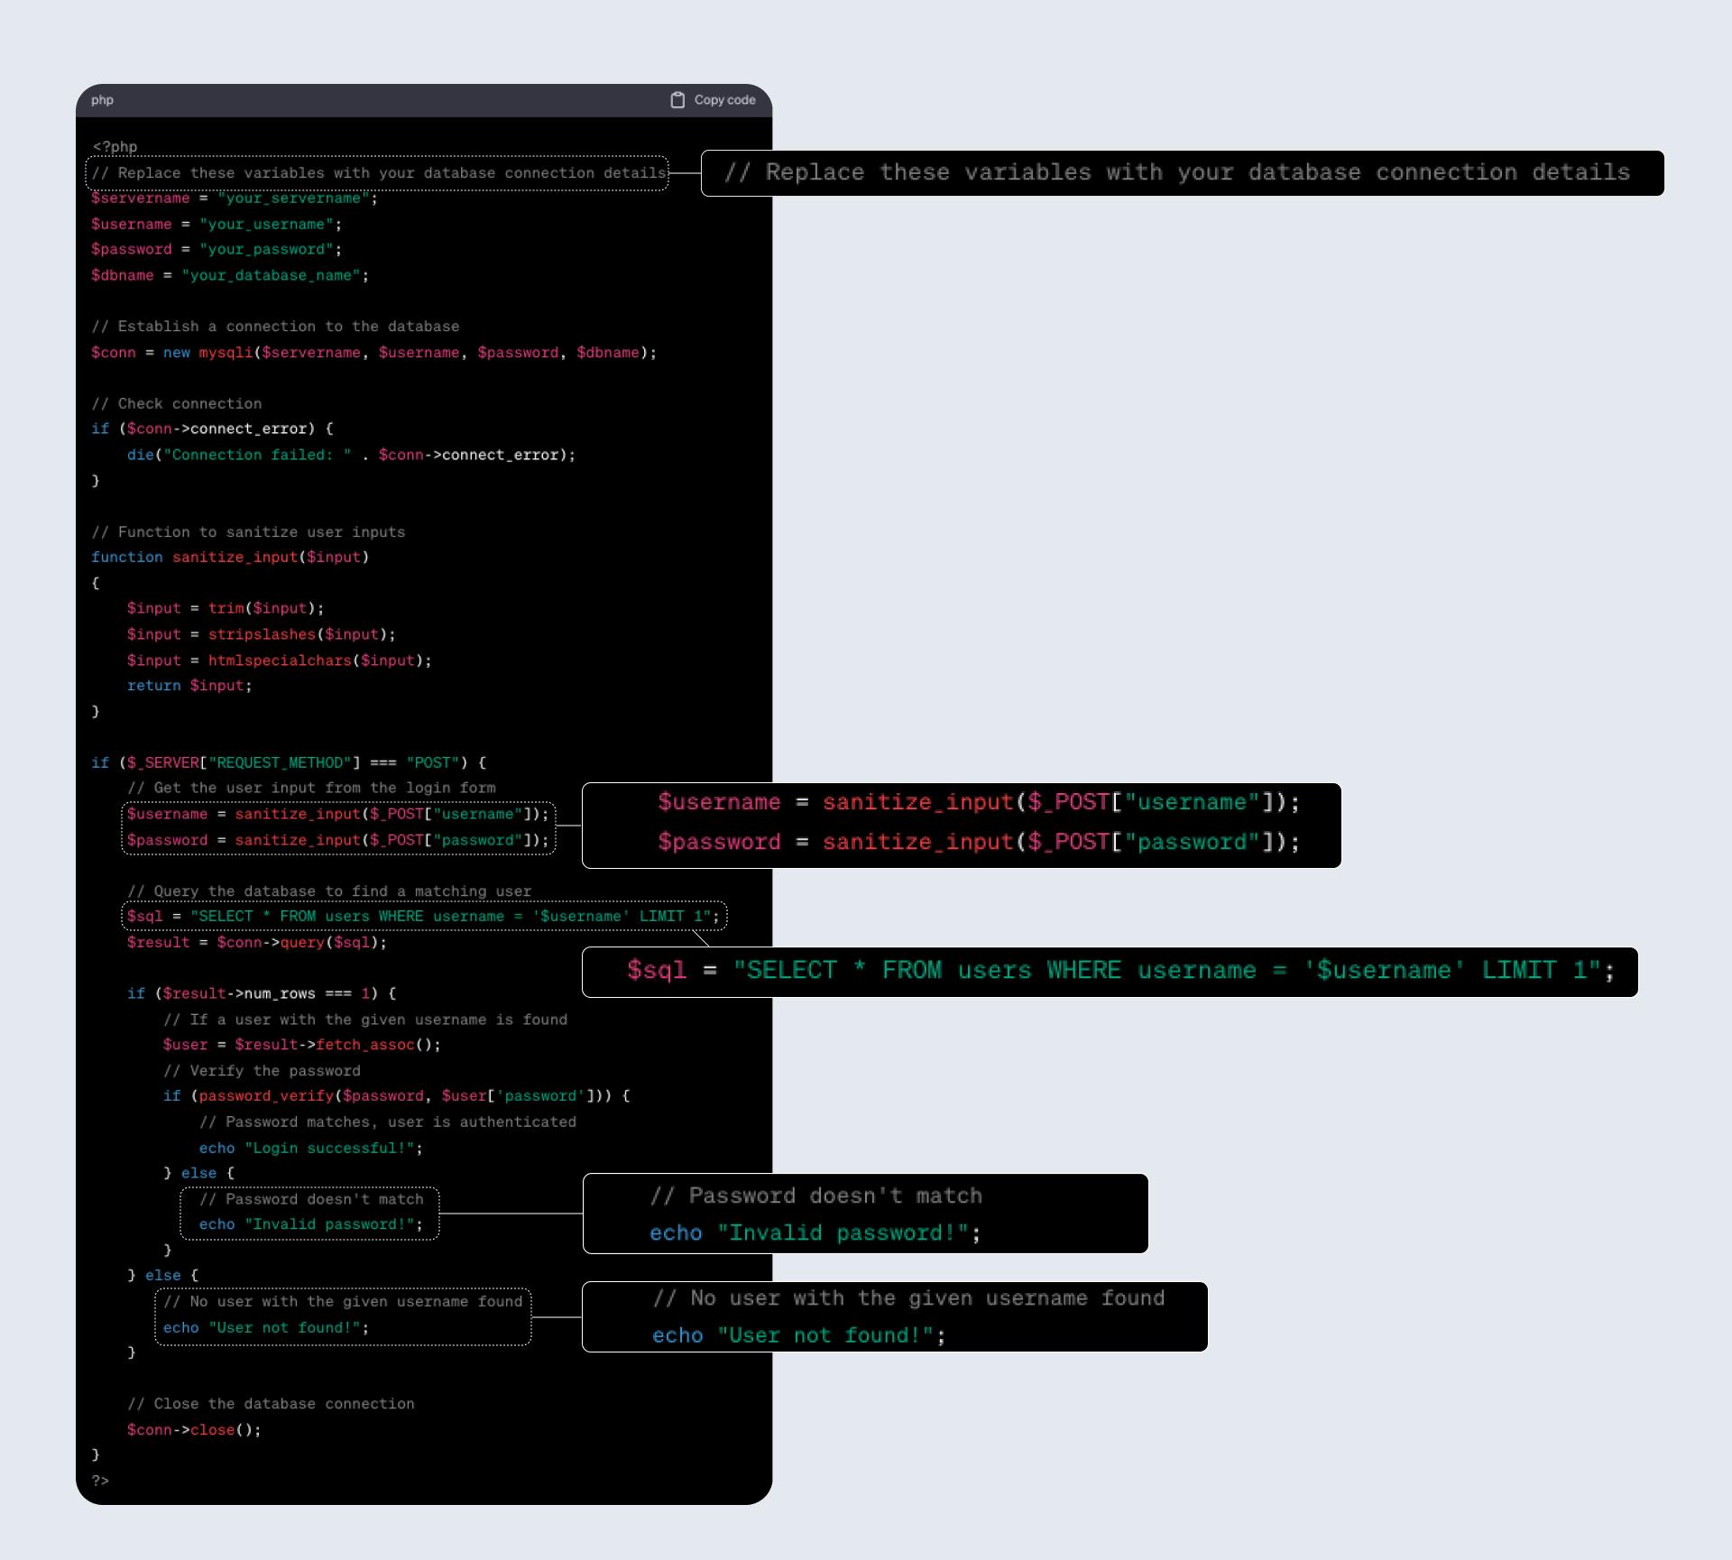Click the Close the database connection comment
This screenshot has width=1732, height=1560.
(271, 1404)
